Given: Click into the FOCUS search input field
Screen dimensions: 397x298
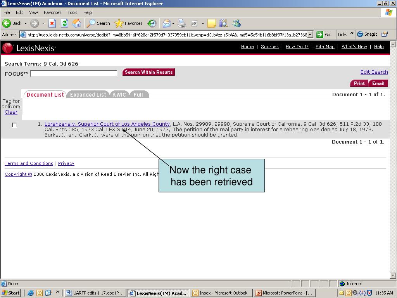Looking at the screenshot, I should (x=74, y=73).
